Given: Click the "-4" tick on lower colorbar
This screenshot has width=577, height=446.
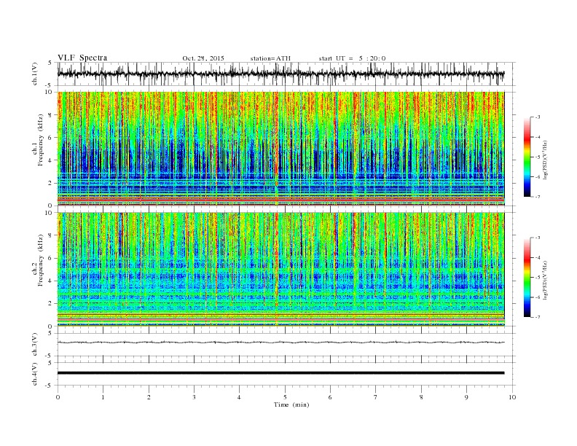Looking at the screenshot, I should (x=537, y=257).
